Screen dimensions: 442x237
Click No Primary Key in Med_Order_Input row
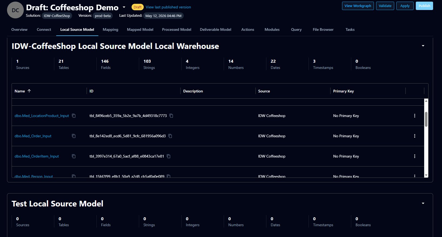click(346, 136)
